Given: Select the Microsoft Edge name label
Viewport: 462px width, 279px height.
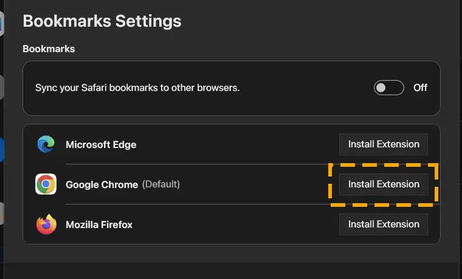Looking at the screenshot, I should [101, 144].
